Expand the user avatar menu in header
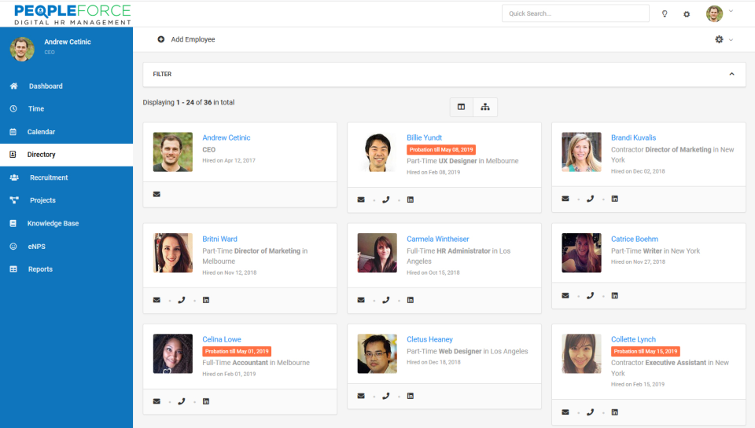755x428 pixels. point(720,13)
